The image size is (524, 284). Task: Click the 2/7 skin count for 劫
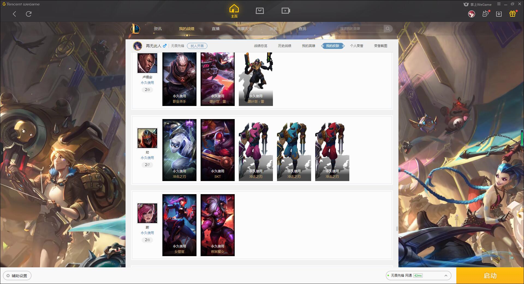click(x=147, y=165)
